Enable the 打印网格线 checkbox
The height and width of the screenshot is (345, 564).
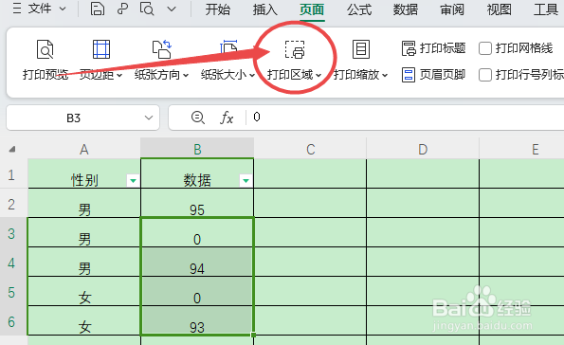(485, 48)
